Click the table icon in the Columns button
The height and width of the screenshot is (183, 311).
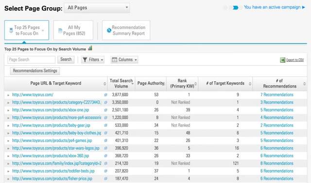115,60
